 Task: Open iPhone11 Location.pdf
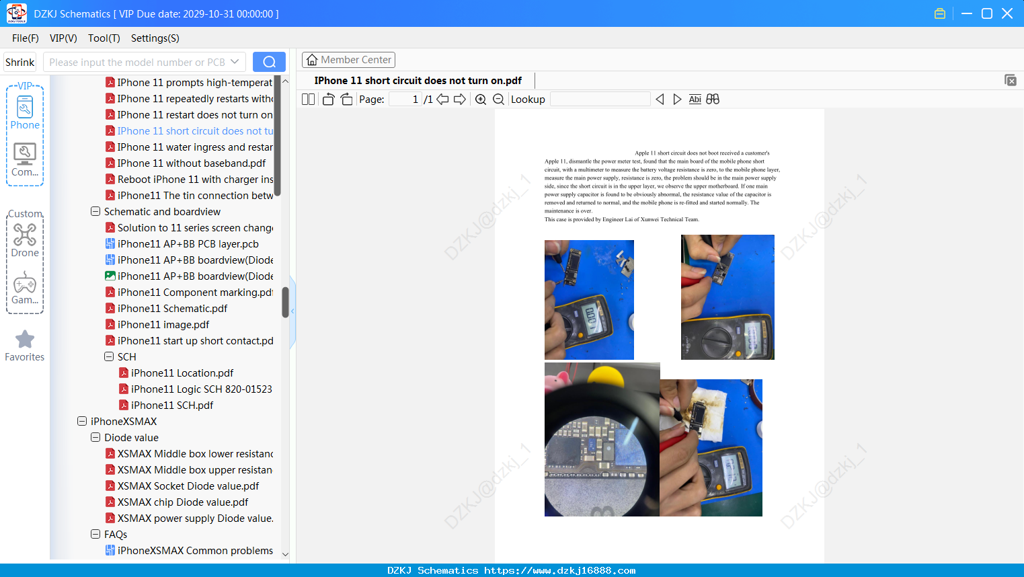[182, 373]
